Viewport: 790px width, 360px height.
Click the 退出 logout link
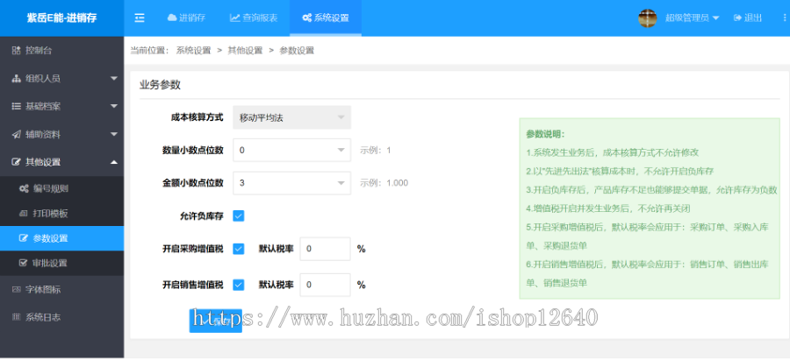(748, 18)
